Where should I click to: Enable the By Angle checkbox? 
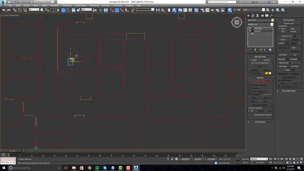click(250, 94)
